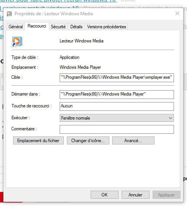Open the Général tab

[x=16, y=27]
